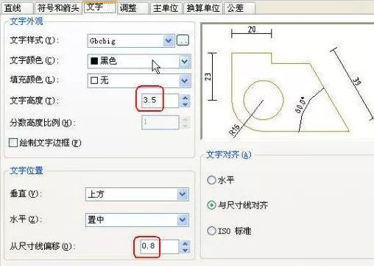Go to the 调整 tab

tap(133, 8)
